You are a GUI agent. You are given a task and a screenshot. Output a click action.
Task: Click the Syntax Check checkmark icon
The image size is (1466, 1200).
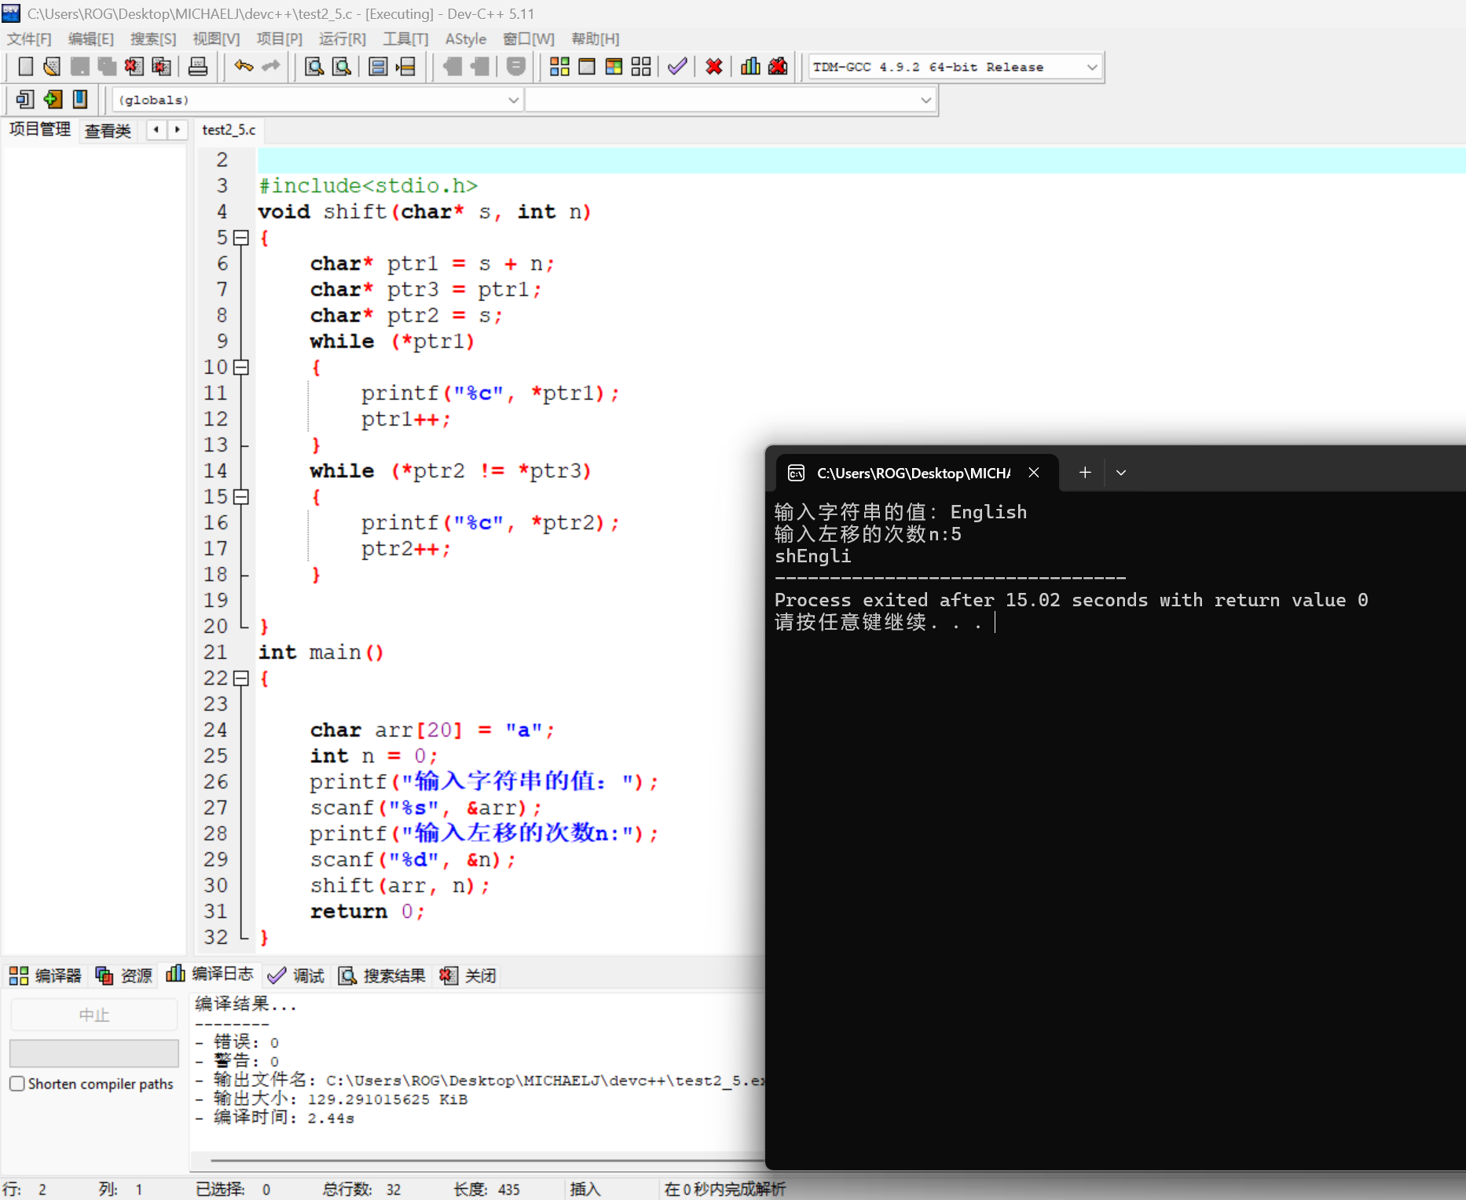[677, 67]
